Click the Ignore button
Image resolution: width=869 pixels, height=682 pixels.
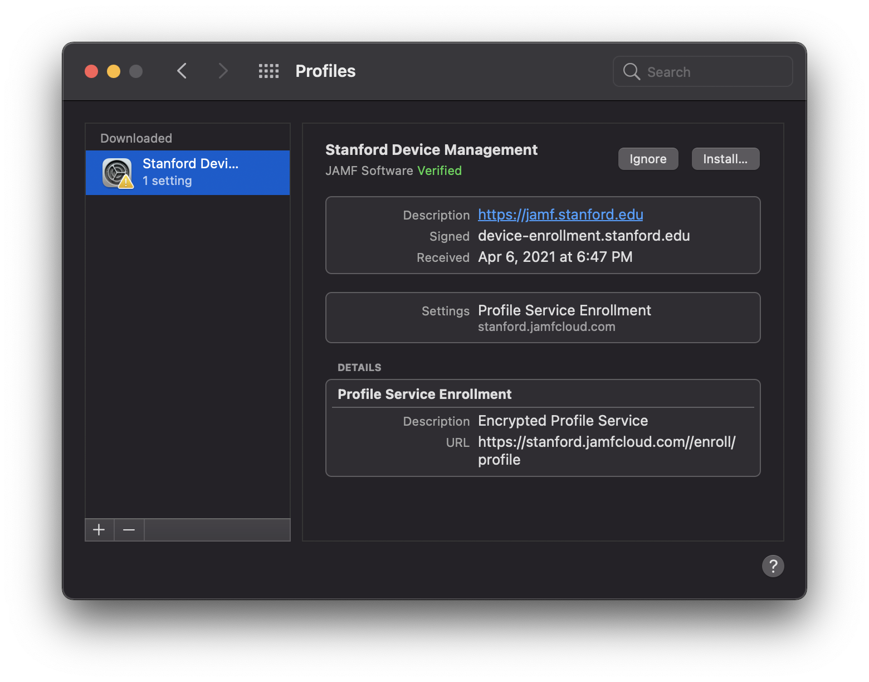648,159
